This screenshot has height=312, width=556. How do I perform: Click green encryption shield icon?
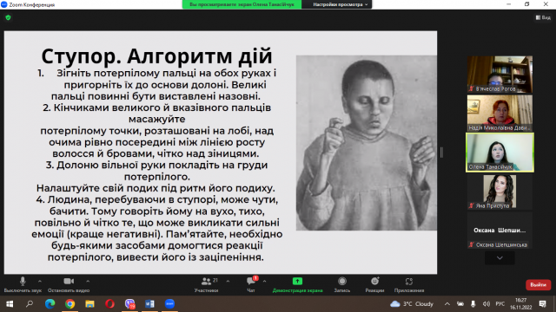pyautogui.click(x=8, y=17)
